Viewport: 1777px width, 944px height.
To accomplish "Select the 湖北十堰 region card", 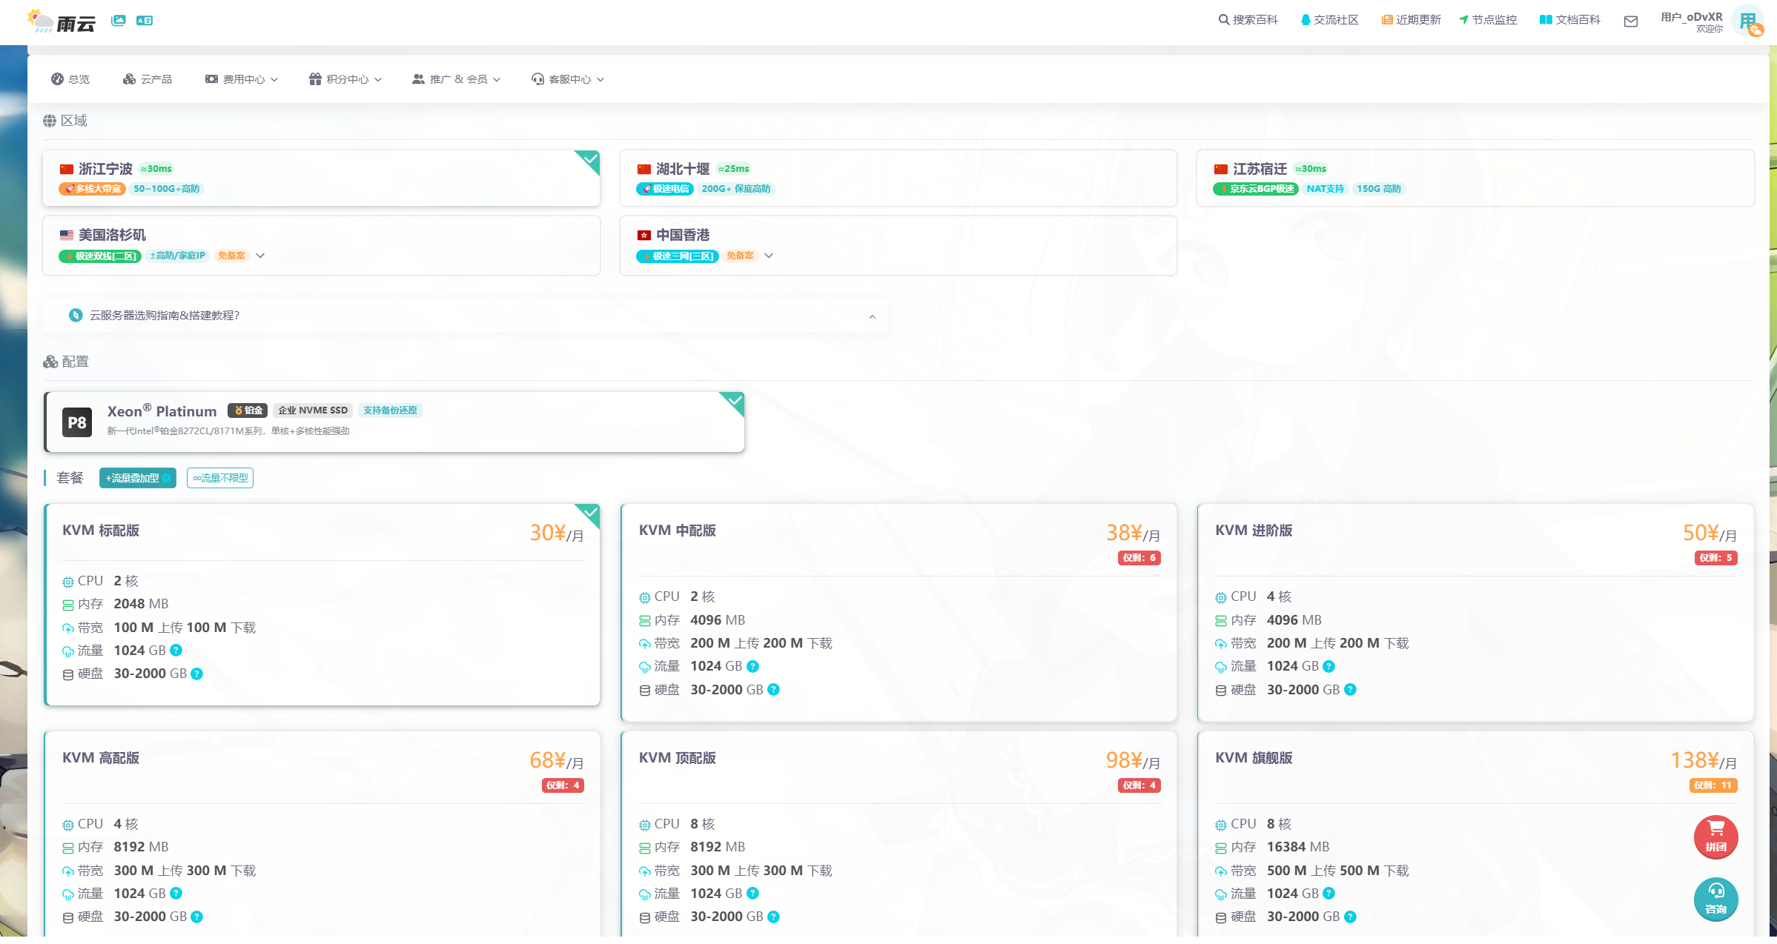I will tap(898, 178).
